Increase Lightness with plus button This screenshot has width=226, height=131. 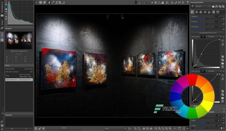click(224, 17)
